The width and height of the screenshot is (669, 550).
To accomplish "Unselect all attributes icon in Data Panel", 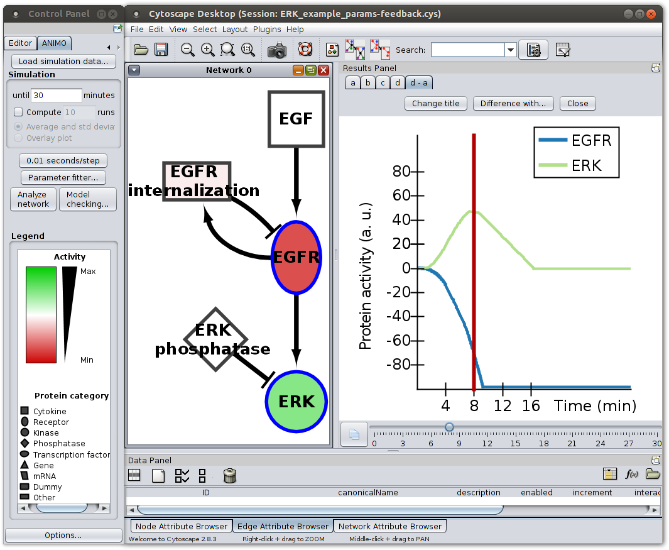I will 202,475.
